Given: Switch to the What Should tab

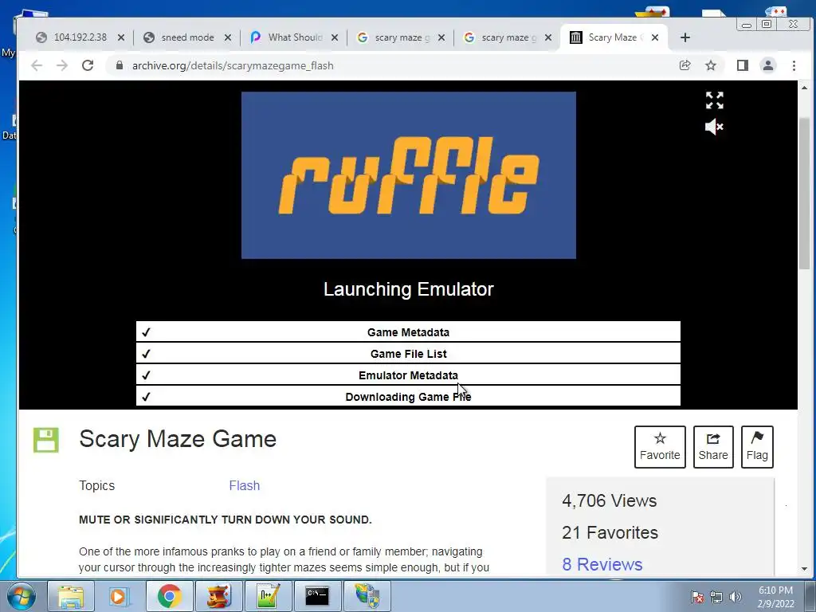Looking at the screenshot, I should 295,37.
